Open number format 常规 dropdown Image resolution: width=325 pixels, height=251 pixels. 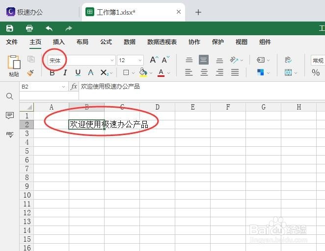[318, 61]
